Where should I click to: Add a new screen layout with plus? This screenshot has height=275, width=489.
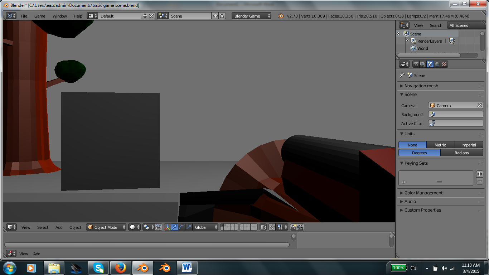click(x=145, y=16)
